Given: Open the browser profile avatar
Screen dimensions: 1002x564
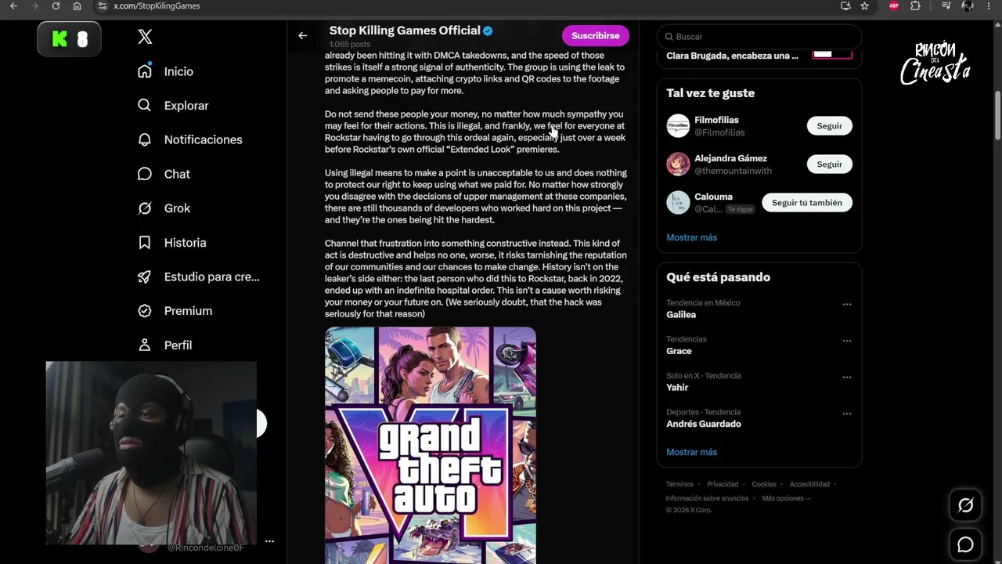Looking at the screenshot, I should point(968,5).
